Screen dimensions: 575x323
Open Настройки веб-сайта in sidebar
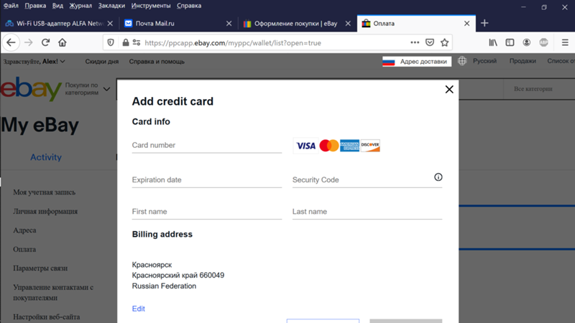(x=47, y=317)
